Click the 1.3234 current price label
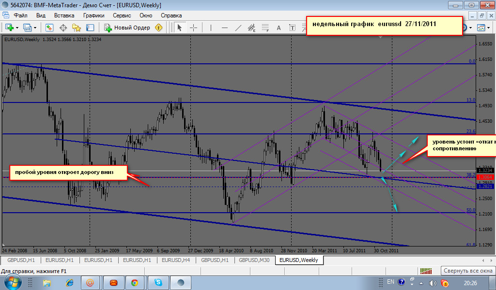Screen dimensions: 496x290 485,171
